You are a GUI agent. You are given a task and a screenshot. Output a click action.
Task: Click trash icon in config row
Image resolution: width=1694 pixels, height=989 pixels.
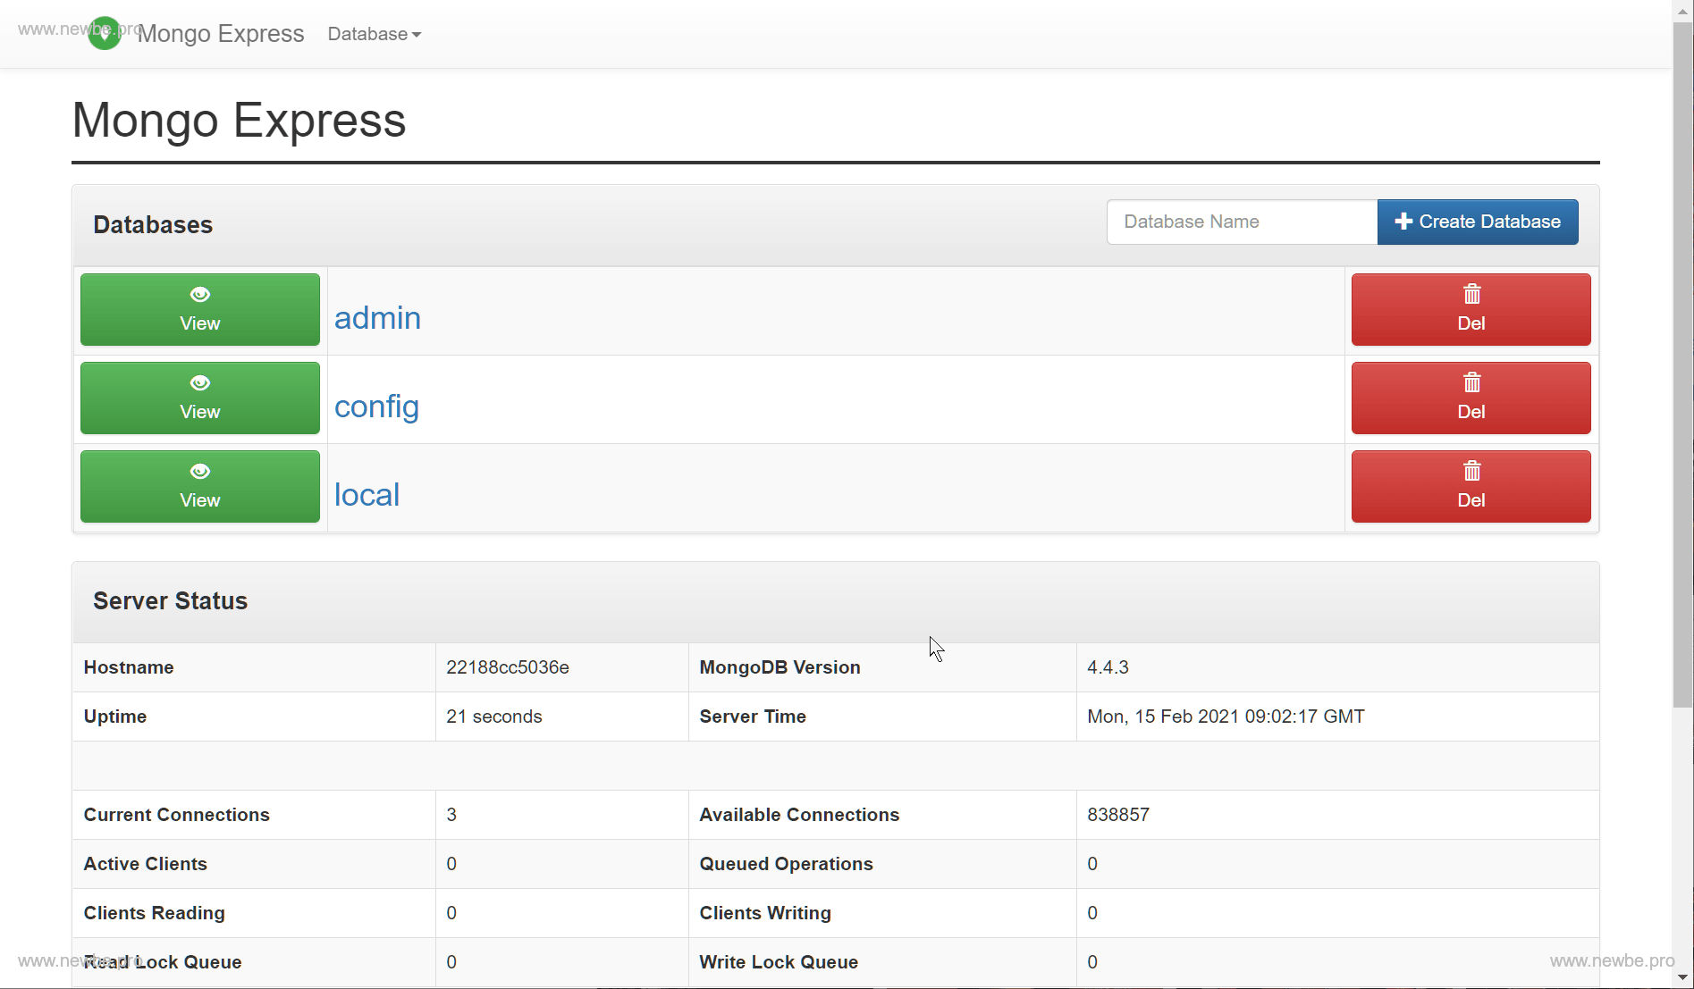tap(1471, 383)
